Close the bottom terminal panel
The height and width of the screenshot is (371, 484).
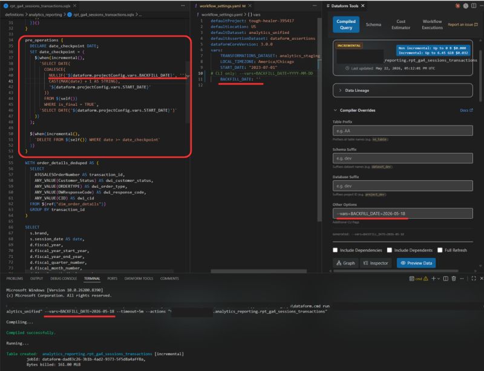pyautogui.click(x=482, y=279)
